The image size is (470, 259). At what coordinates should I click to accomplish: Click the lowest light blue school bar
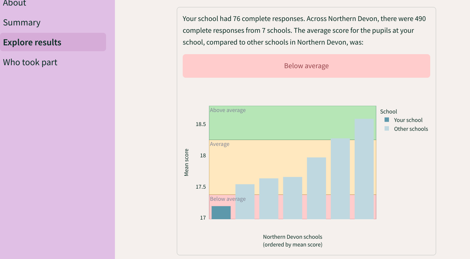click(x=245, y=202)
